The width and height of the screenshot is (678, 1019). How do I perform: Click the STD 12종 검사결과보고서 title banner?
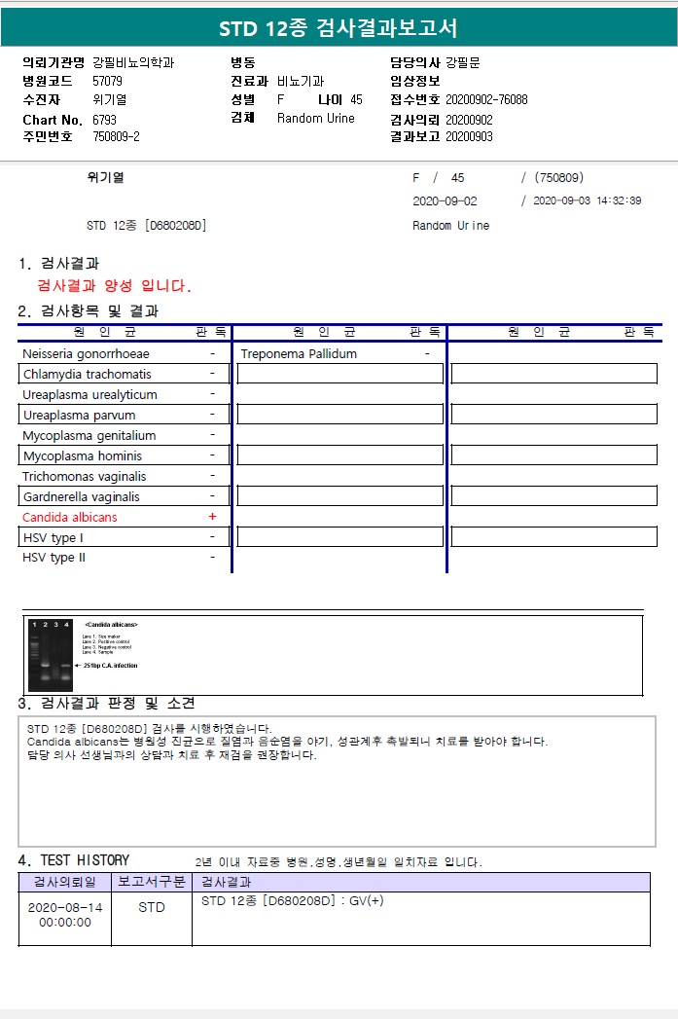click(339, 28)
